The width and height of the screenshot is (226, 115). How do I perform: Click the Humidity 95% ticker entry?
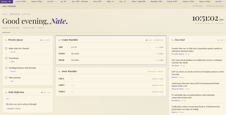click(x=156, y=2)
